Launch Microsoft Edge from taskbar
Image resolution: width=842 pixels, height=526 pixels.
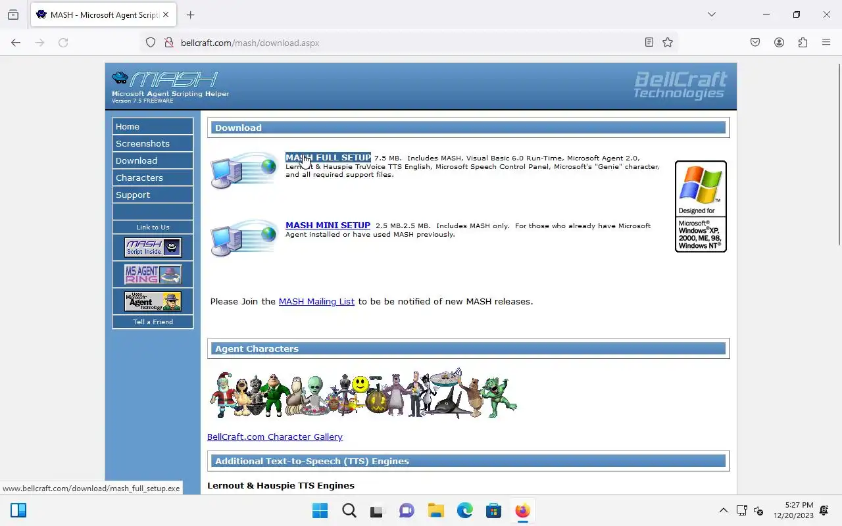(464, 511)
